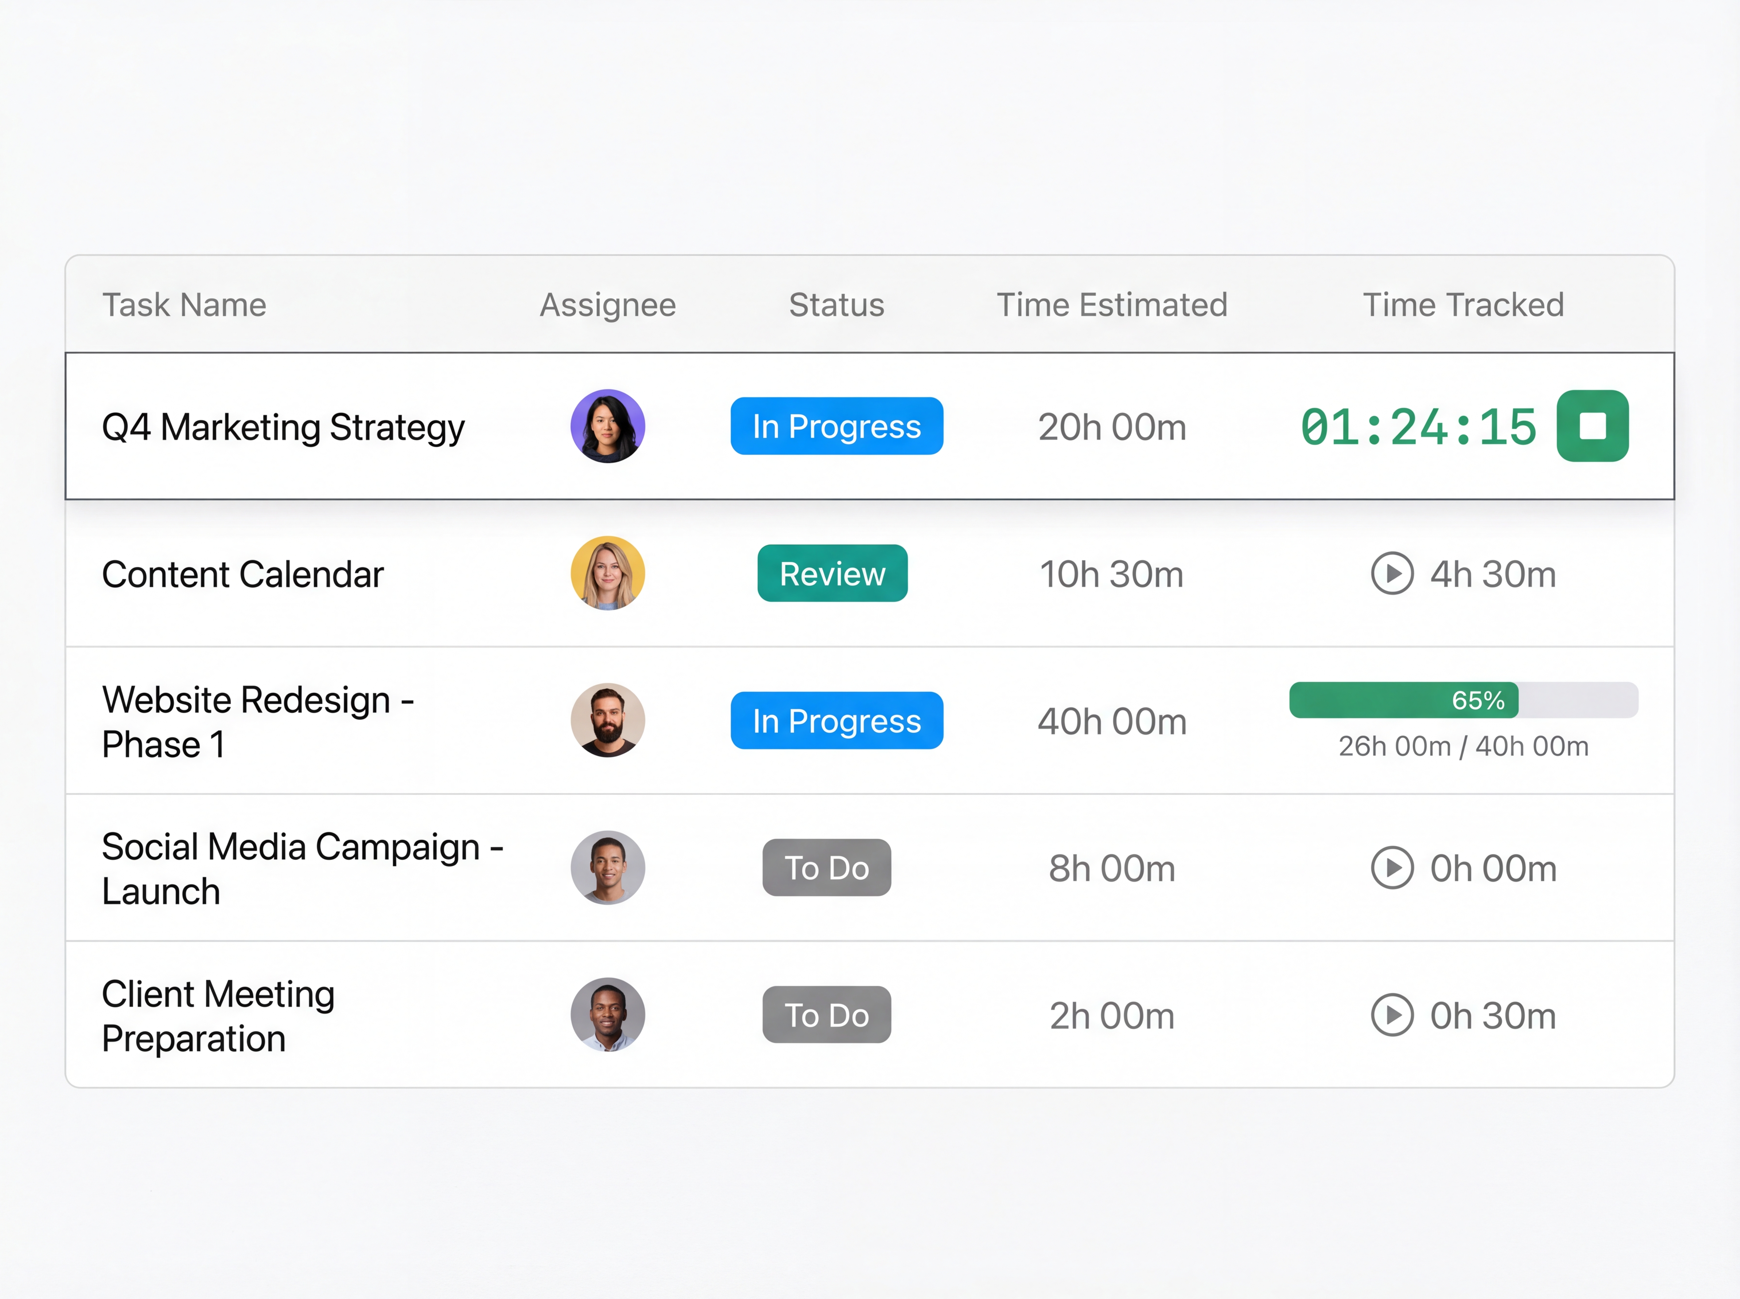This screenshot has height=1299, width=1740.
Task: Start timer for Content Calendar task
Action: (x=1392, y=573)
